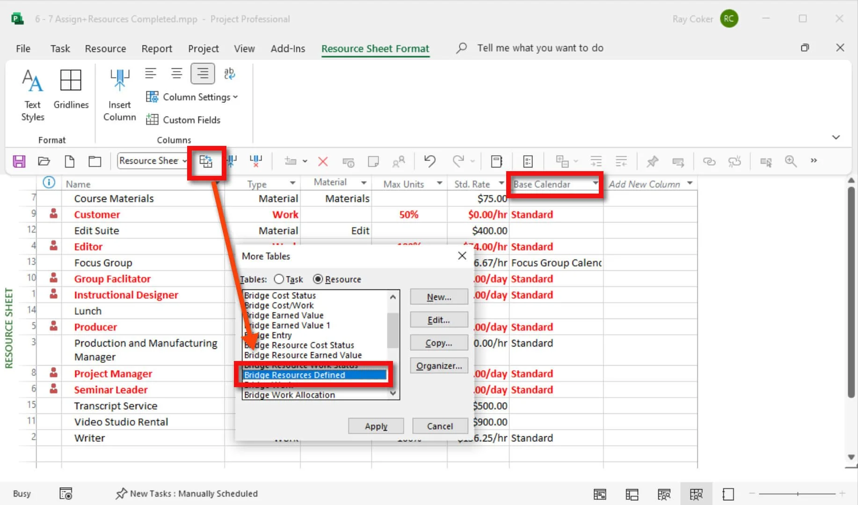Click the link chain icon in toolbar

tap(709, 161)
